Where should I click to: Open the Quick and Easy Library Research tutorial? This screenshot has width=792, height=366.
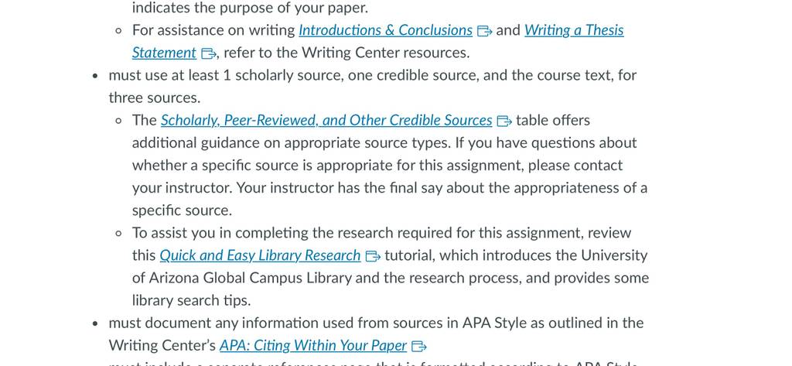[260, 255]
